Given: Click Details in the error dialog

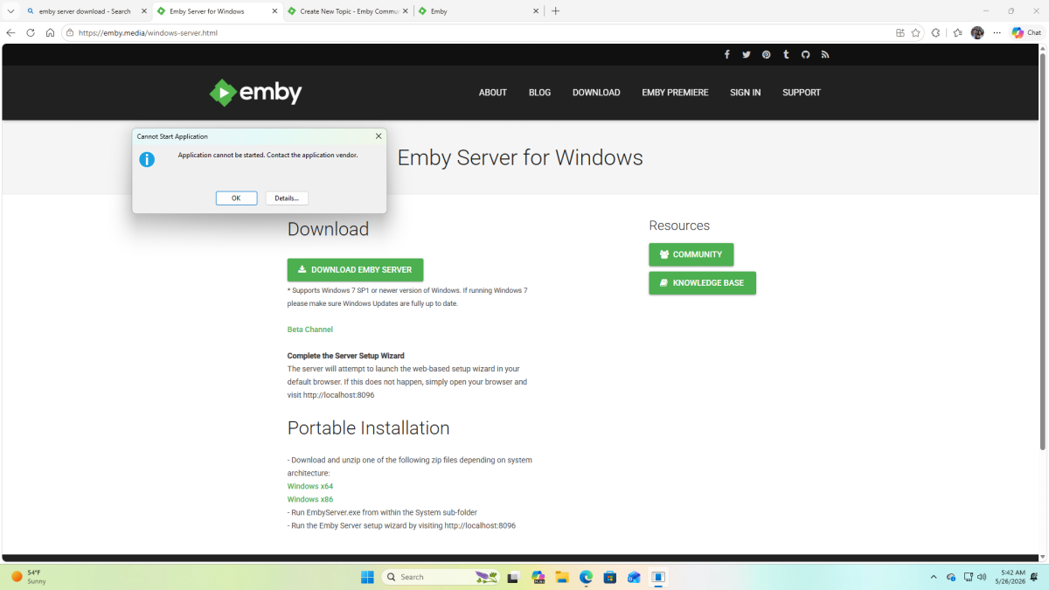Looking at the screenshot, I should (287, 198).
